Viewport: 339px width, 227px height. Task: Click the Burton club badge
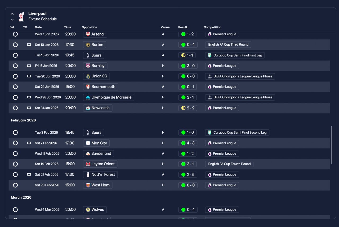coord(88,45)
